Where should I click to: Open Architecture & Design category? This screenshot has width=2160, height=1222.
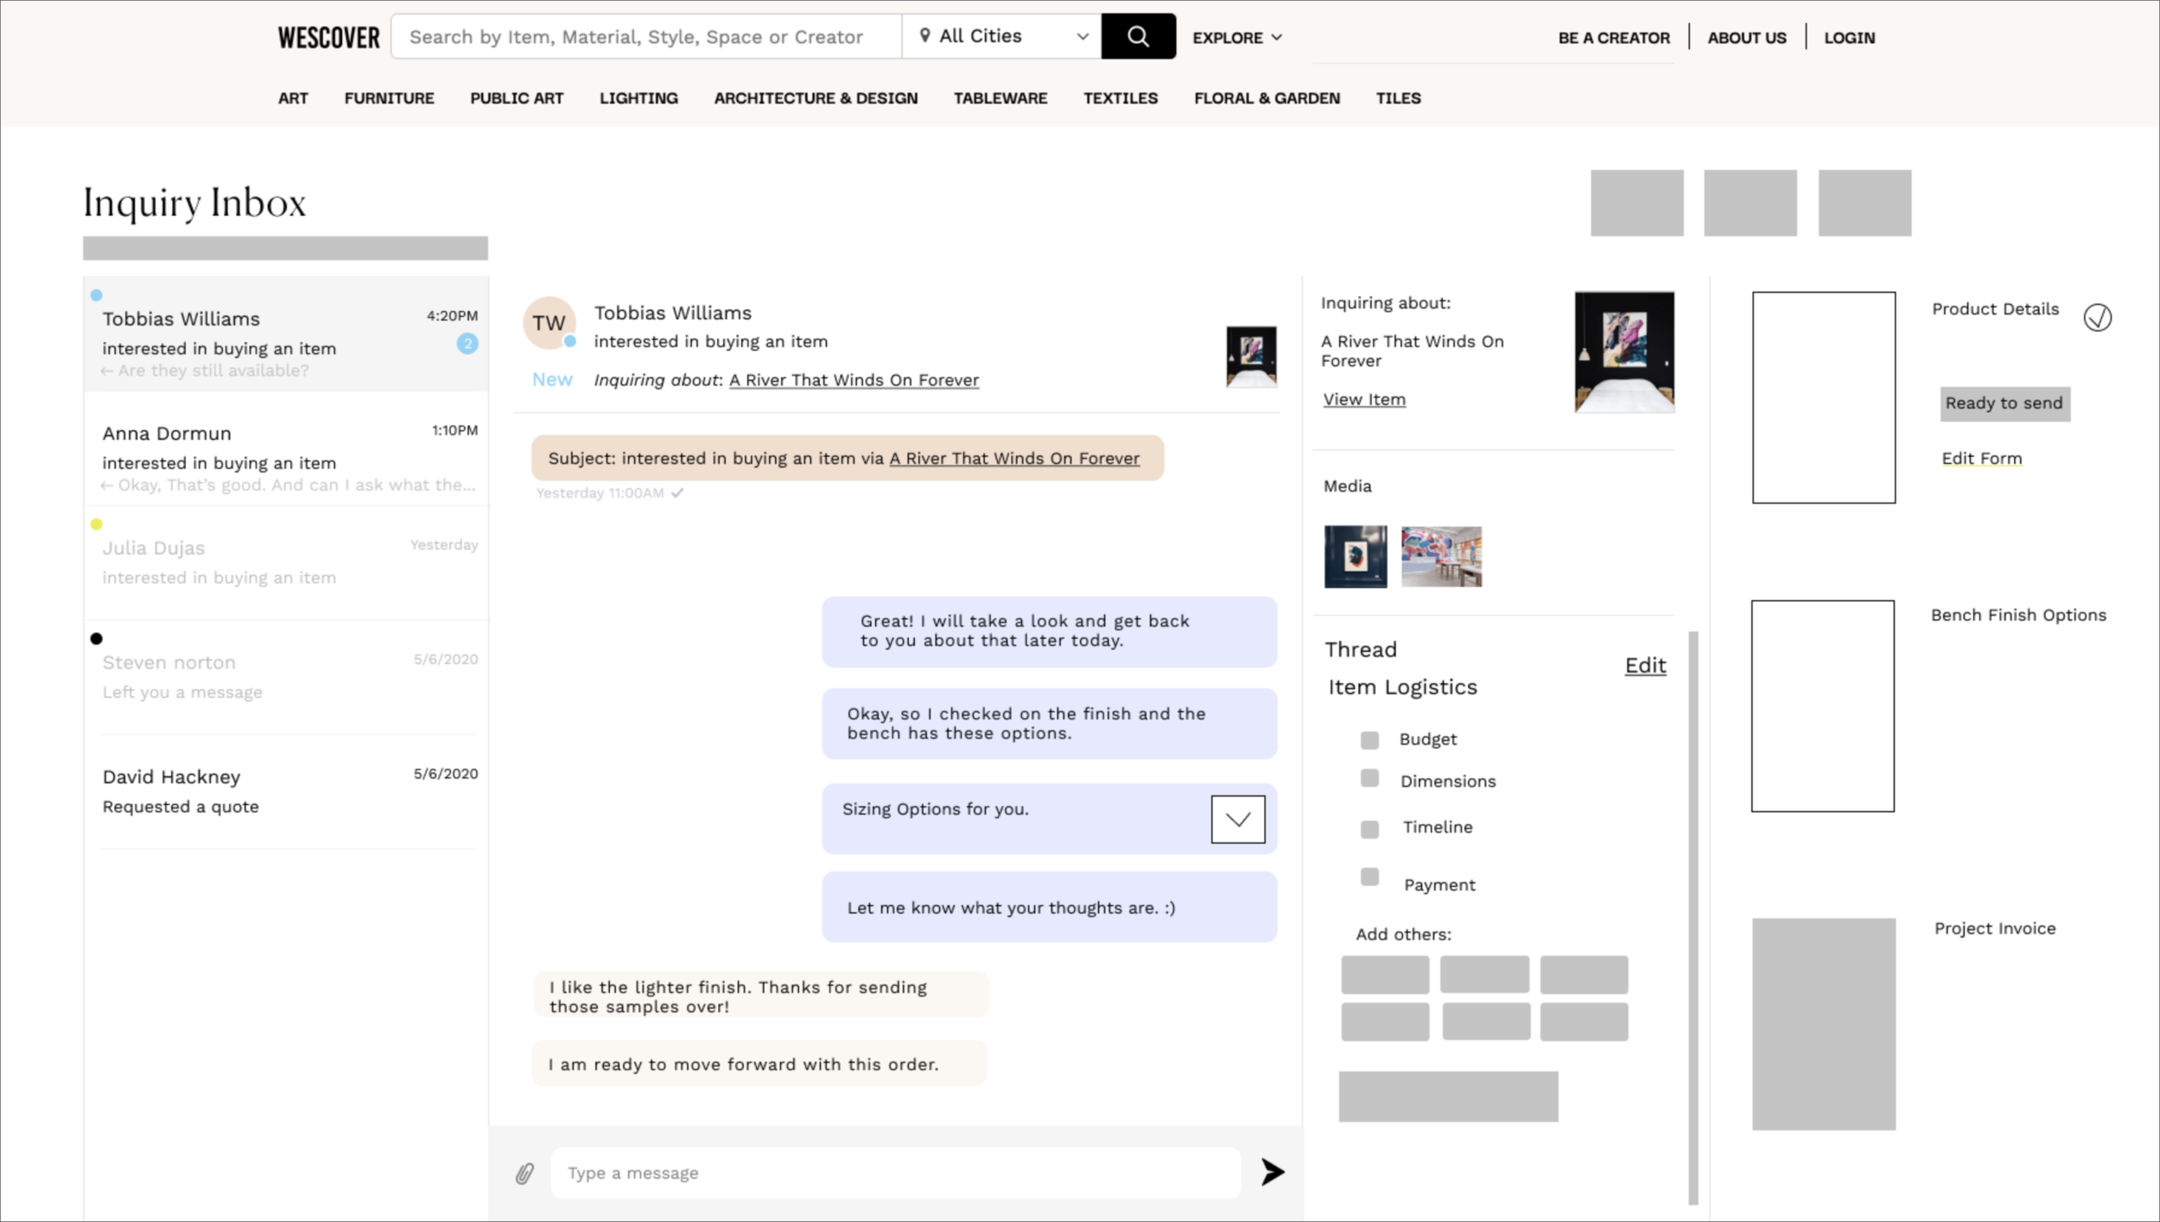tap(816, 98)
